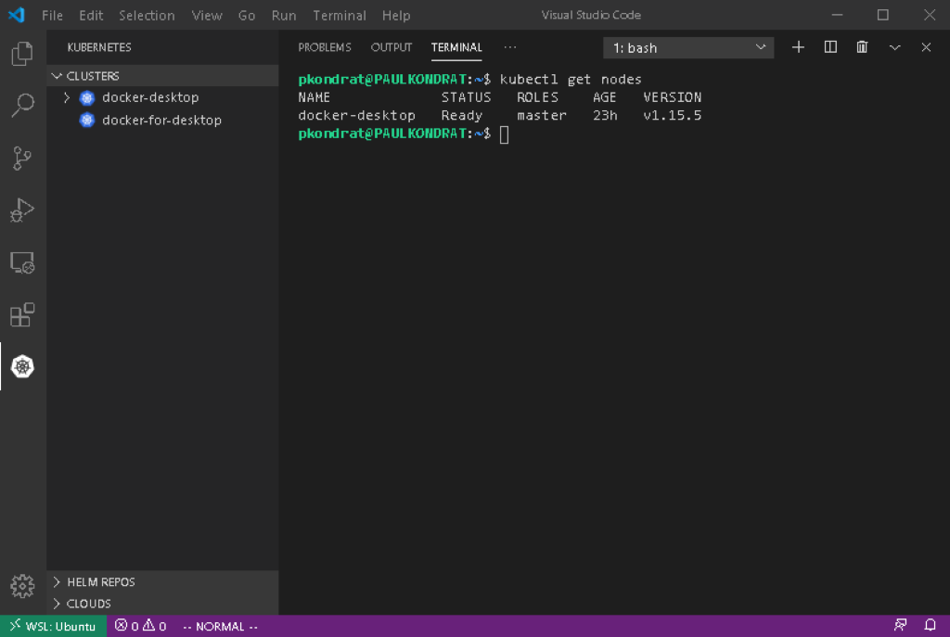
Task: Open the Kubernetes extension view
Action: (x=21, y=366)
